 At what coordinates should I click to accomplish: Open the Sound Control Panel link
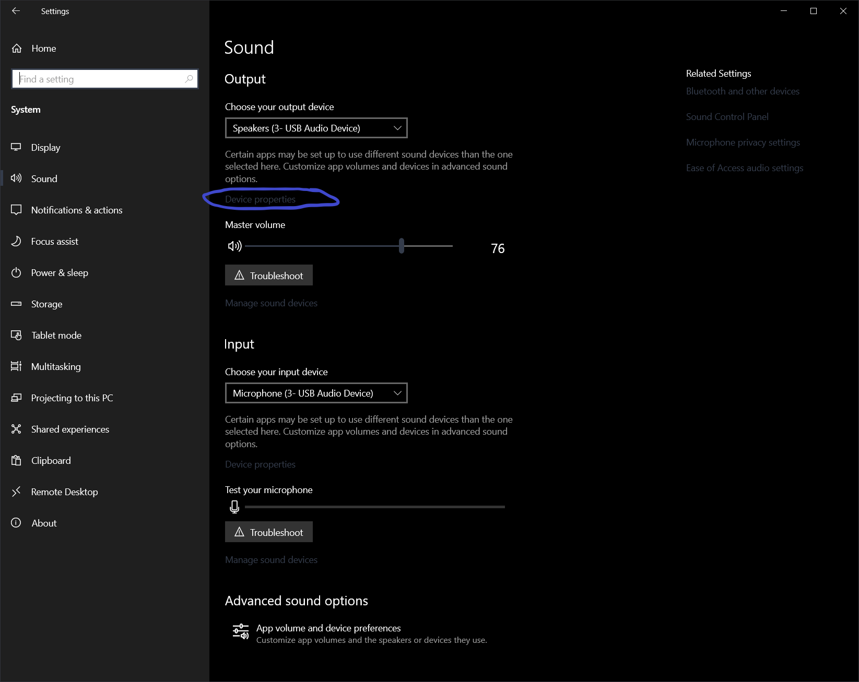(x=727, y=117)
